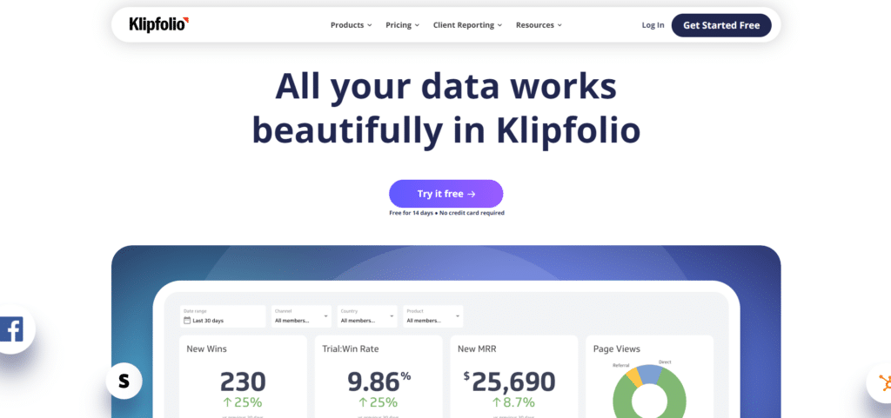Viewport: 891px width, 418px height.
Task: Expand the Products menu
Action: pyautogui.click(x=351, y=25)
